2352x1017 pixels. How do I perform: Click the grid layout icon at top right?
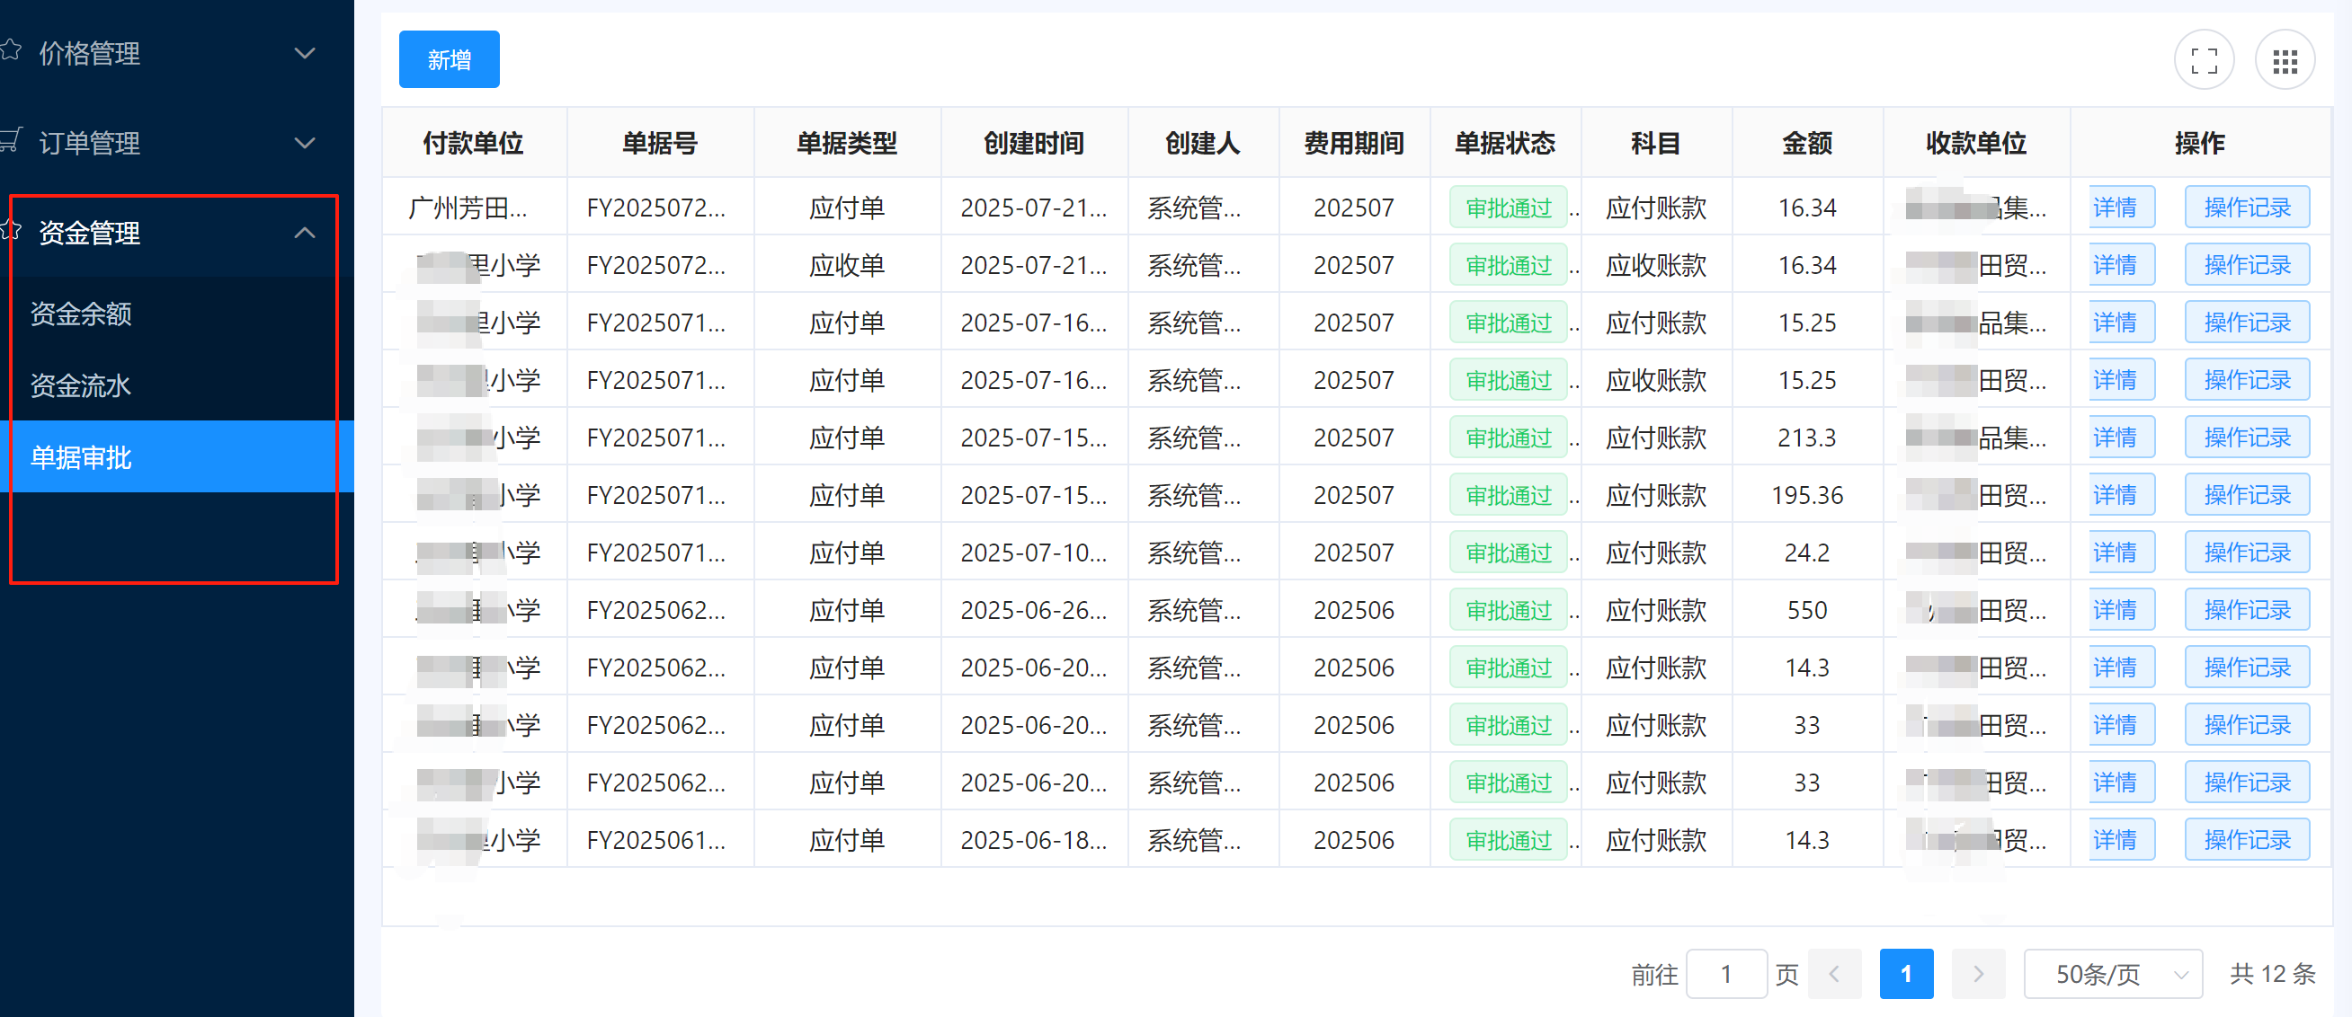click(2285, 58)
